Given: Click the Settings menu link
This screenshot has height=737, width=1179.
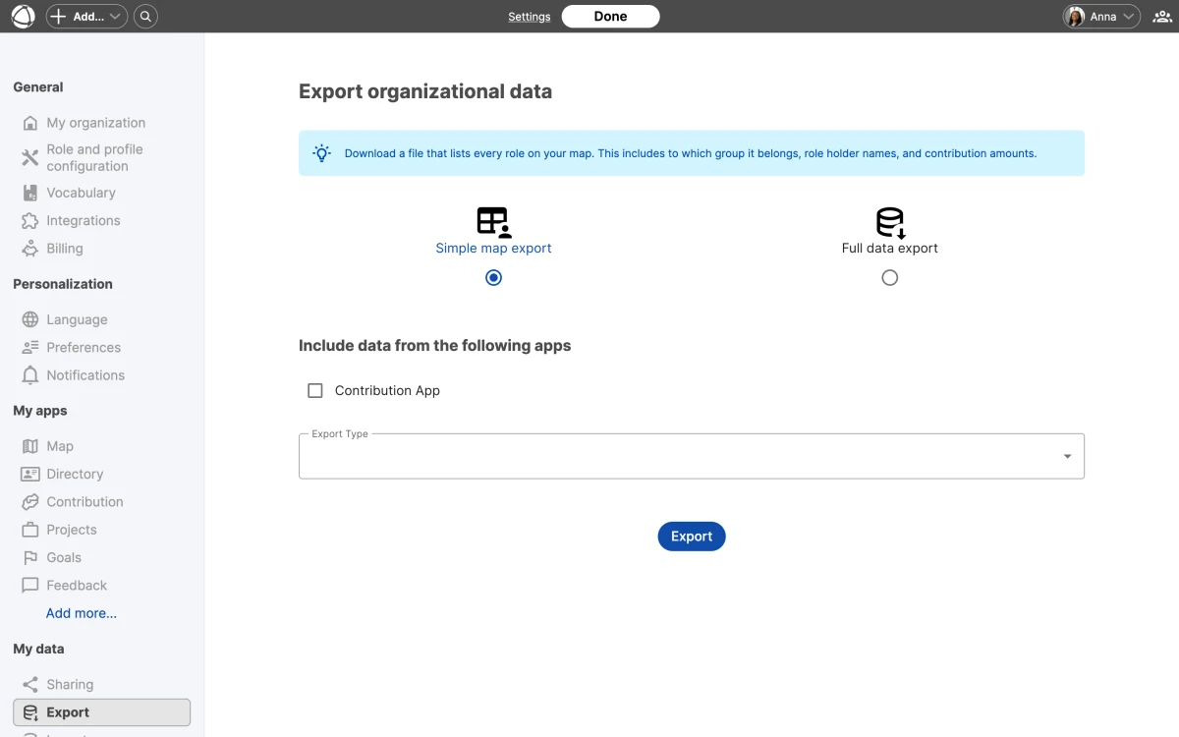Looking at the screenshot, I should click(530, 16).
